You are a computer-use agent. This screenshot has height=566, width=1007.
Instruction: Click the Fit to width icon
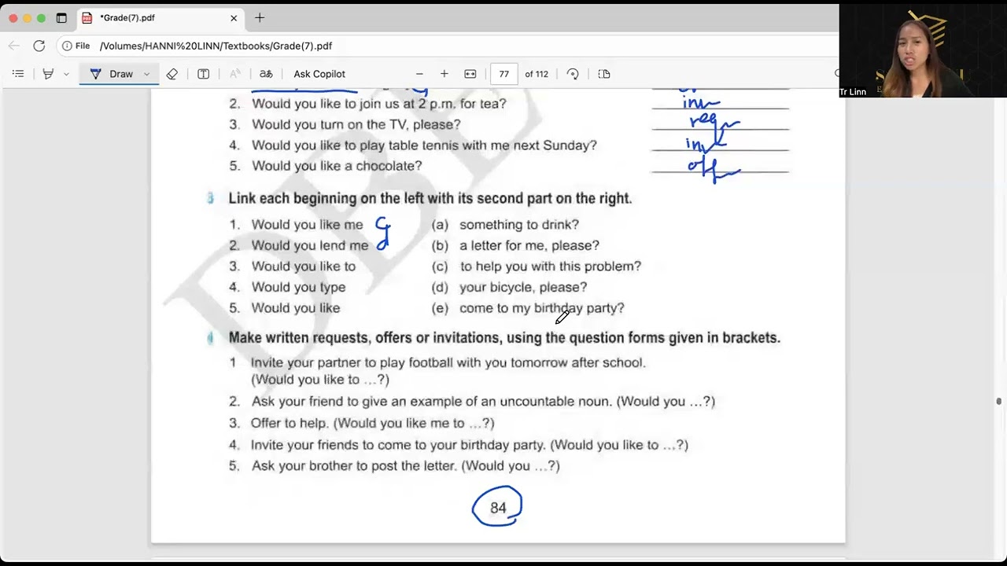[470, 74]
